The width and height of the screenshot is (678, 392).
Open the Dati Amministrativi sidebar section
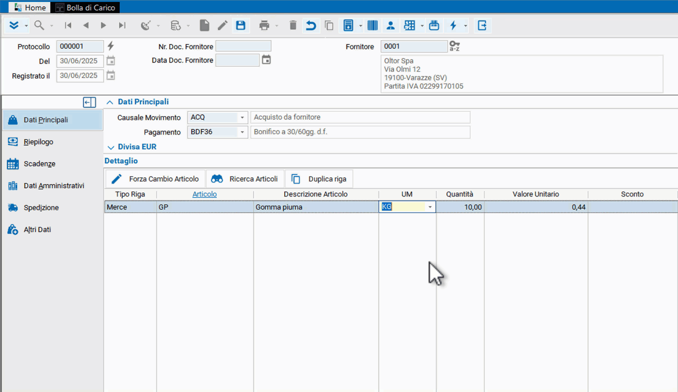(x=52, y=186)
